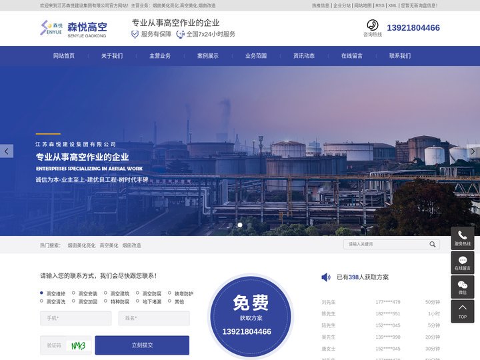This screenshot has height=360, width=480.
Task: Click hot search keyword 高空美化
Action: tap(109, 245)
